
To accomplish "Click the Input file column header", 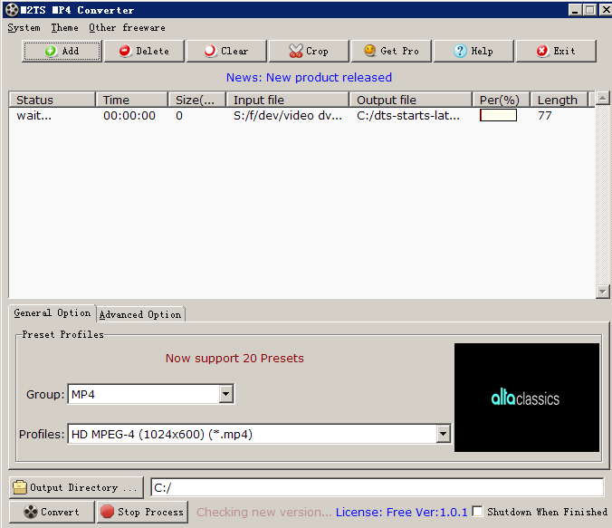I will click(288, 100).
